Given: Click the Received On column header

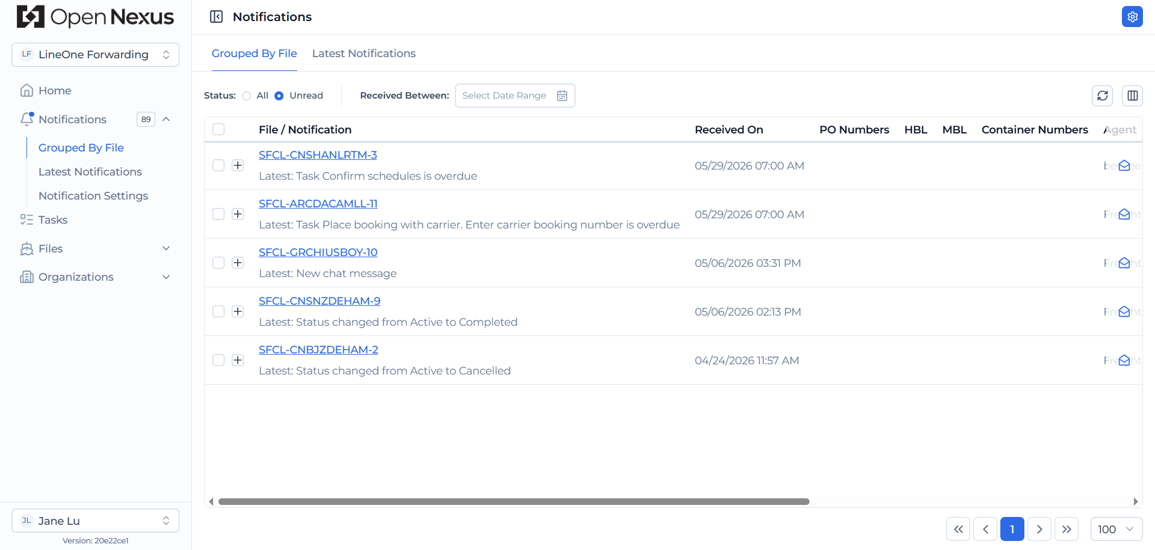Looking at the screenshot, I should pos(729,130).
